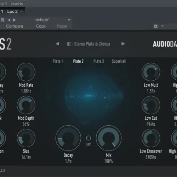Click the Copy button
The width and height of the screenshot is (177, 177).
click(41, 26)
